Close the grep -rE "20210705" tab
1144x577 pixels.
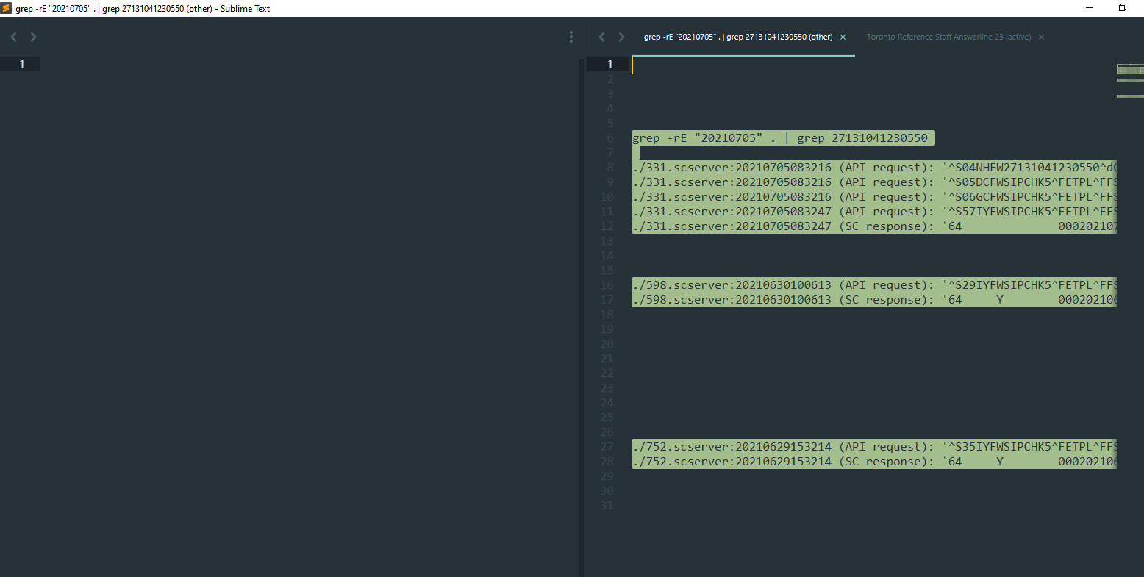(843, 37)
